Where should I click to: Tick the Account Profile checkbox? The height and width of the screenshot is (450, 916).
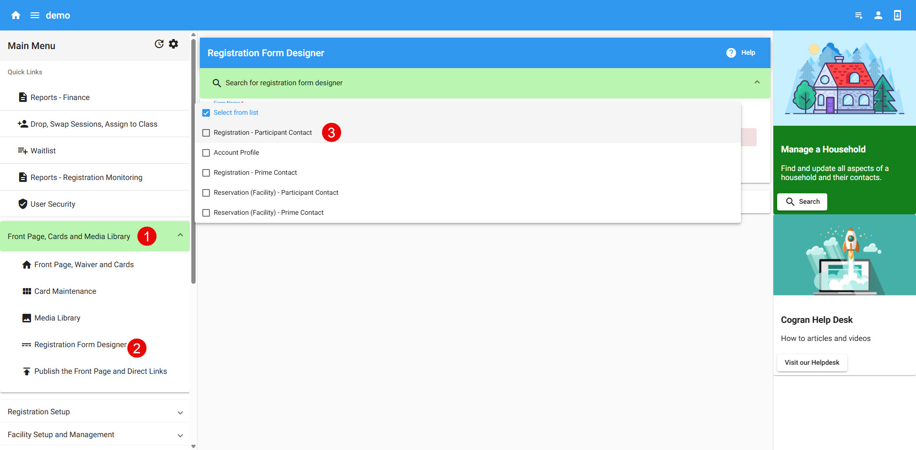pyautogui.click(x=206, y=153)
